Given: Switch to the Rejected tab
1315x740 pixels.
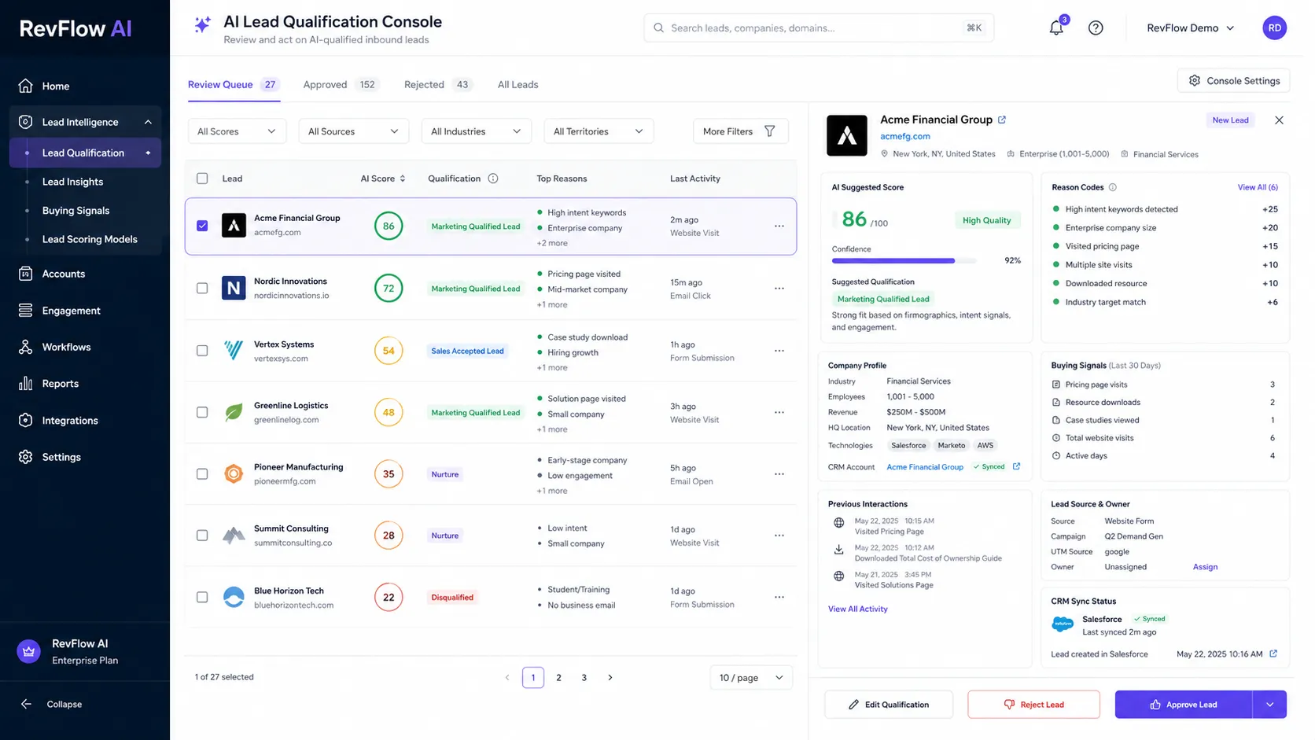Looking at the screenshot, I should click(x=438, y=84).
